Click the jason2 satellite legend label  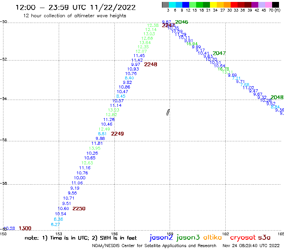click(x=161, y=238)
